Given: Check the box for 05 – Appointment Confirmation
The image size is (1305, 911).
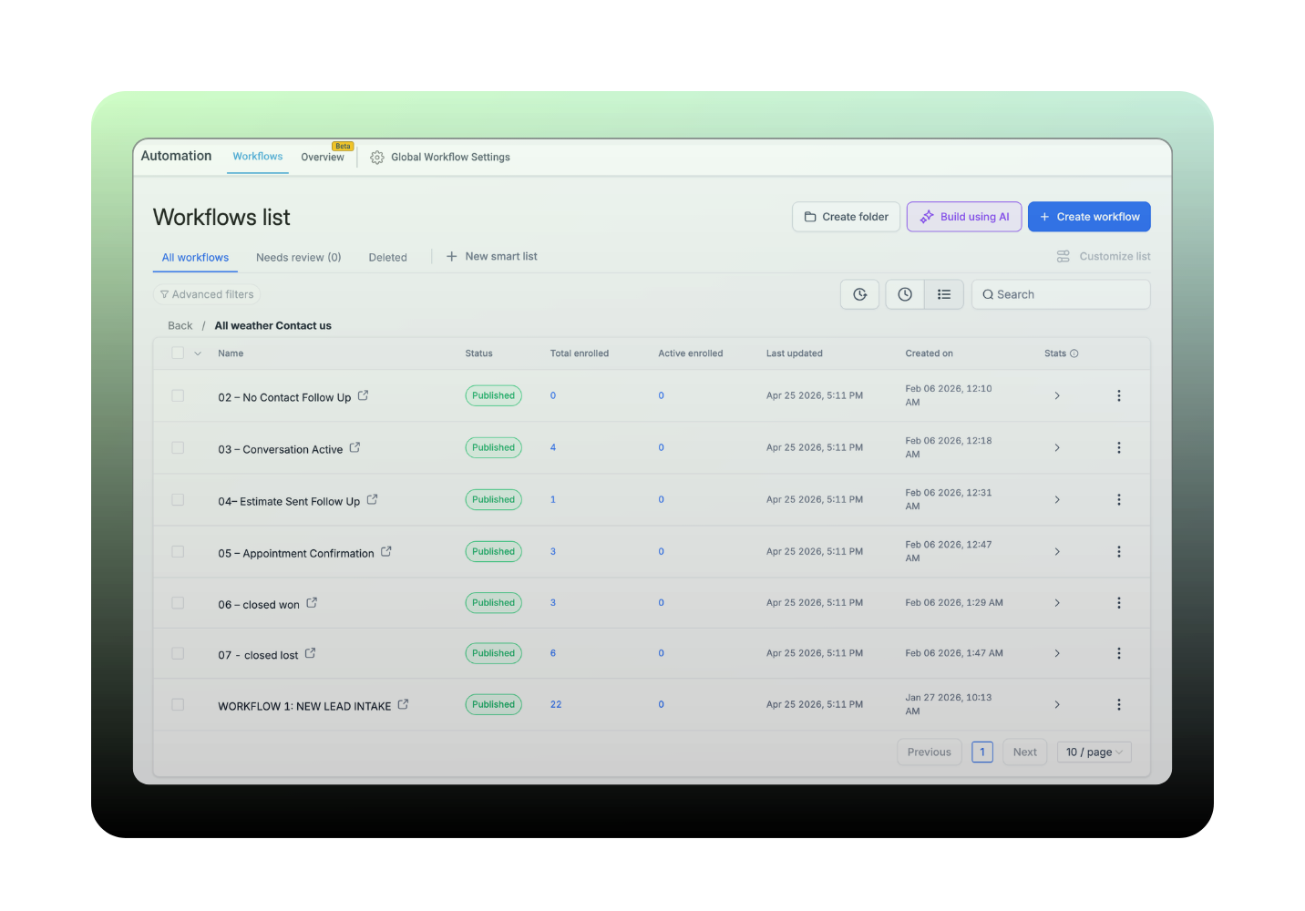Looking at the screenshot, I should tap(178, 552).
